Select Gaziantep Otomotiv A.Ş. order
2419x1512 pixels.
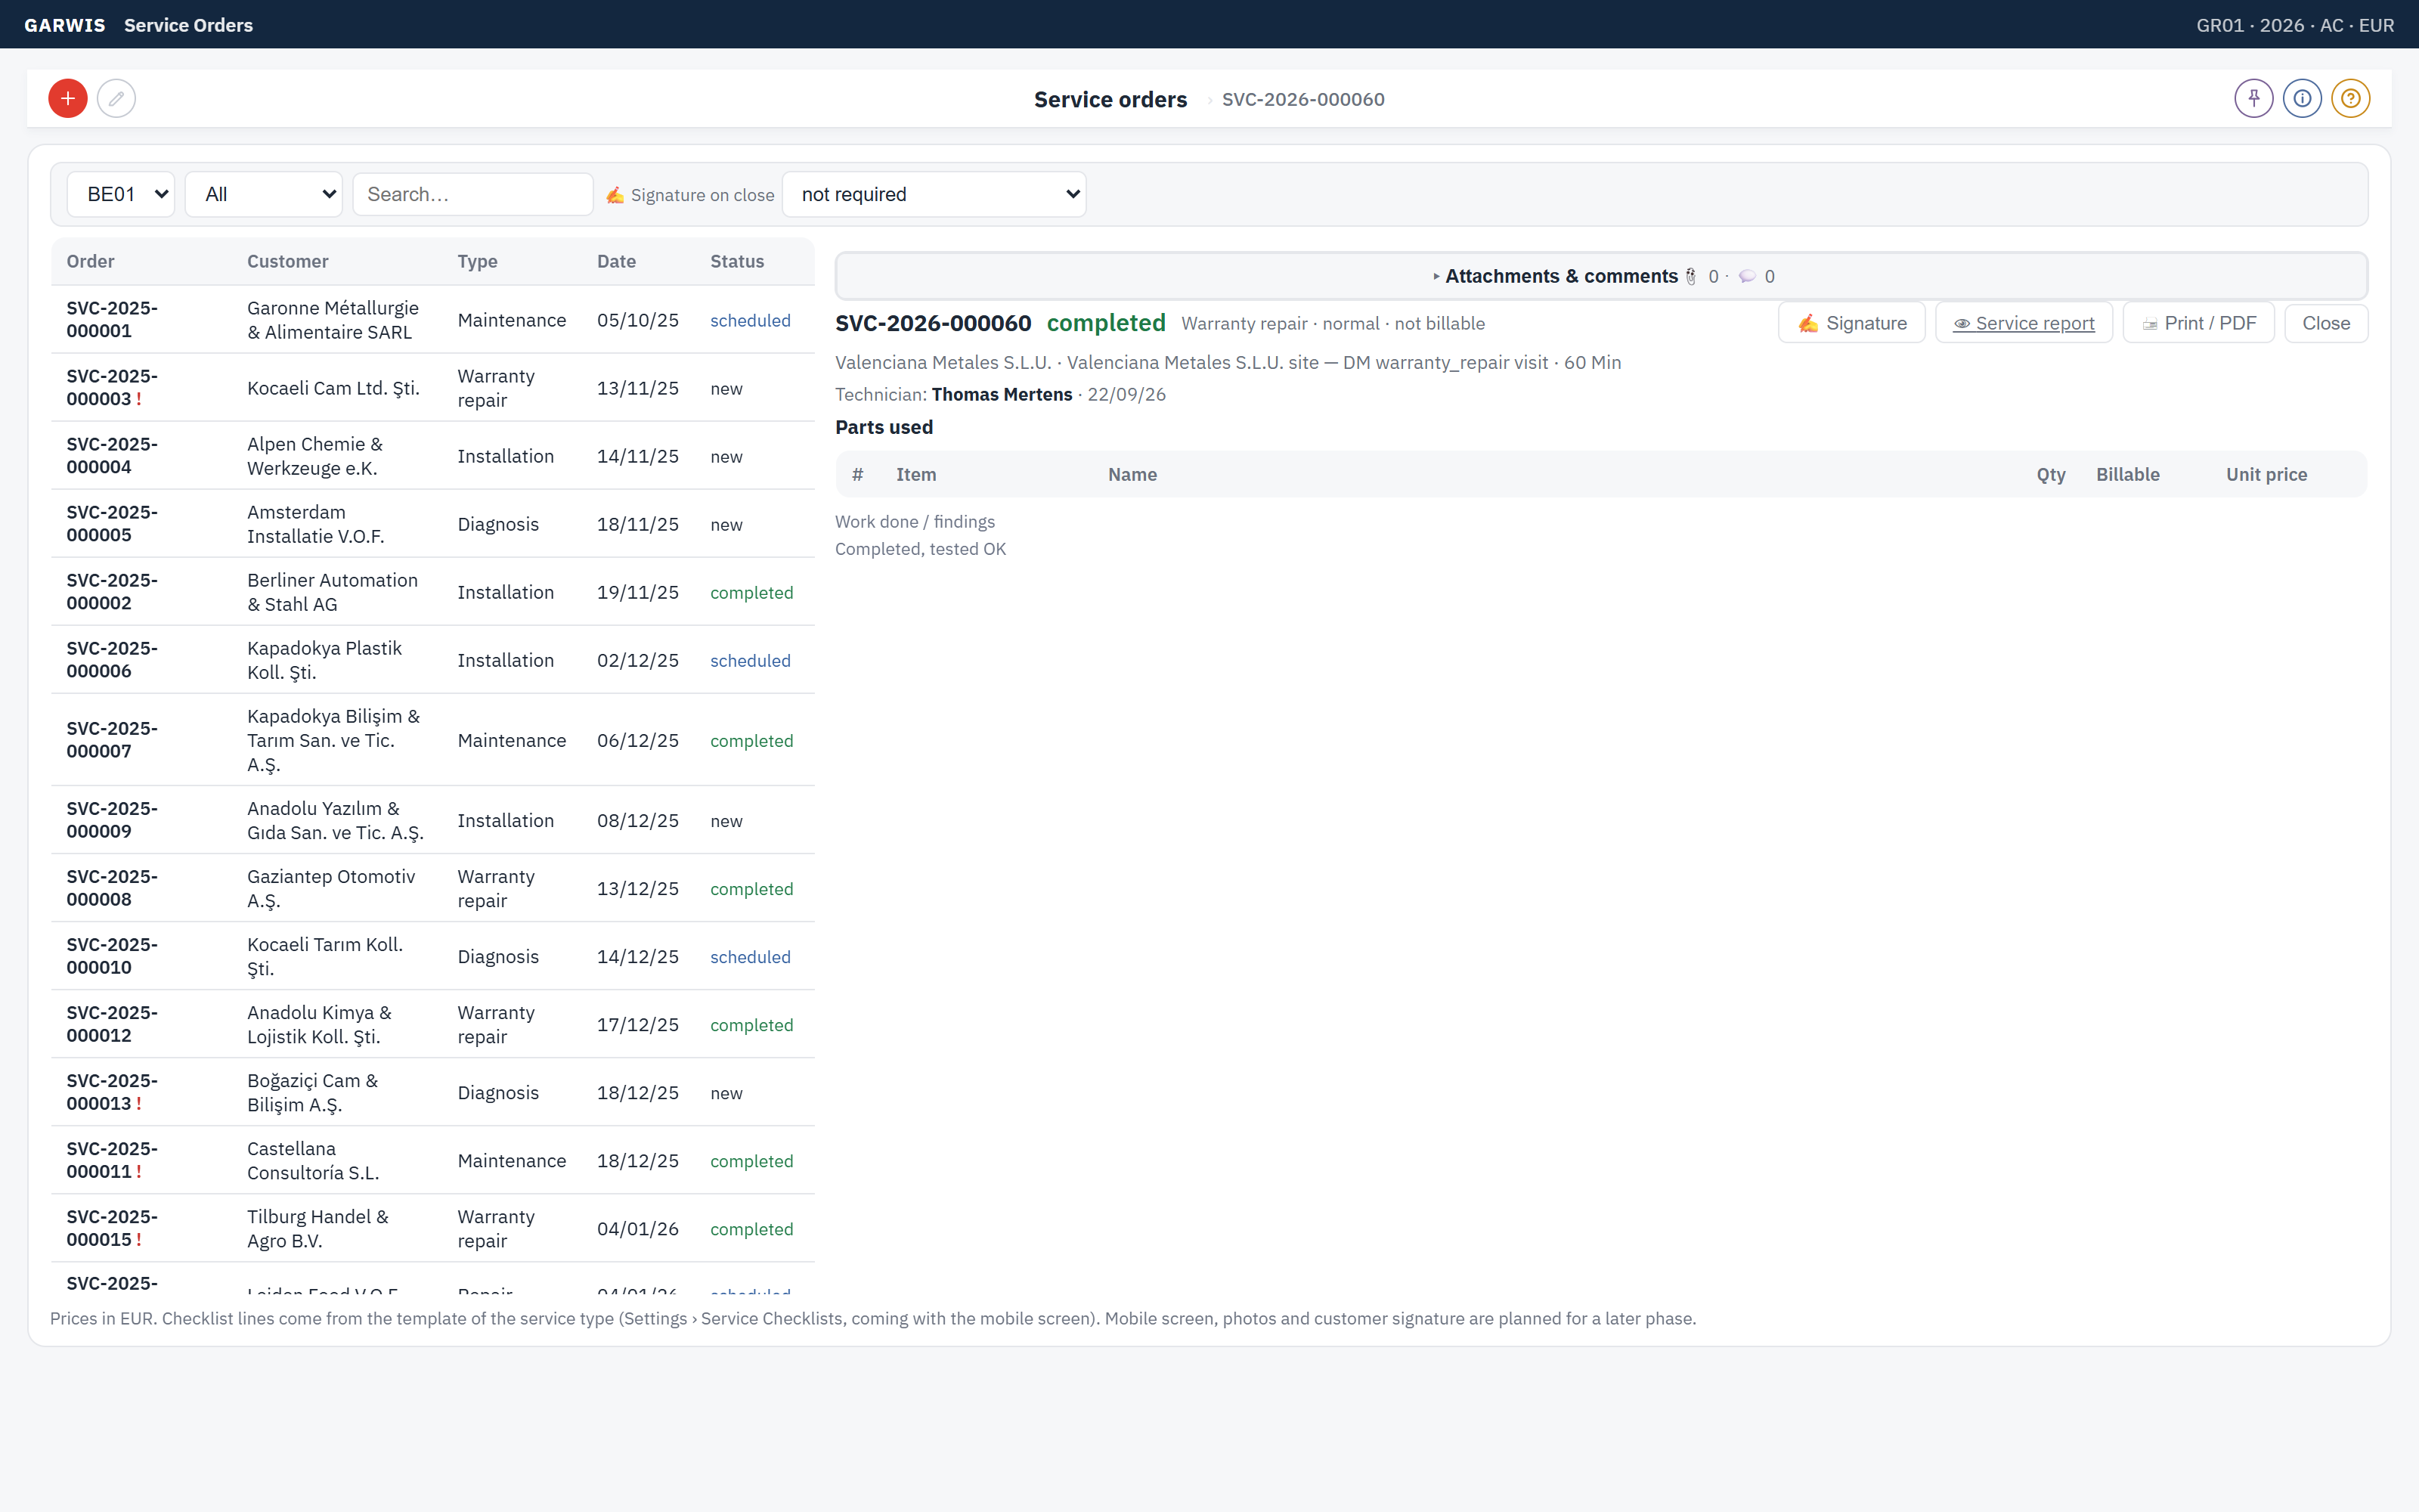pos(433,888)
